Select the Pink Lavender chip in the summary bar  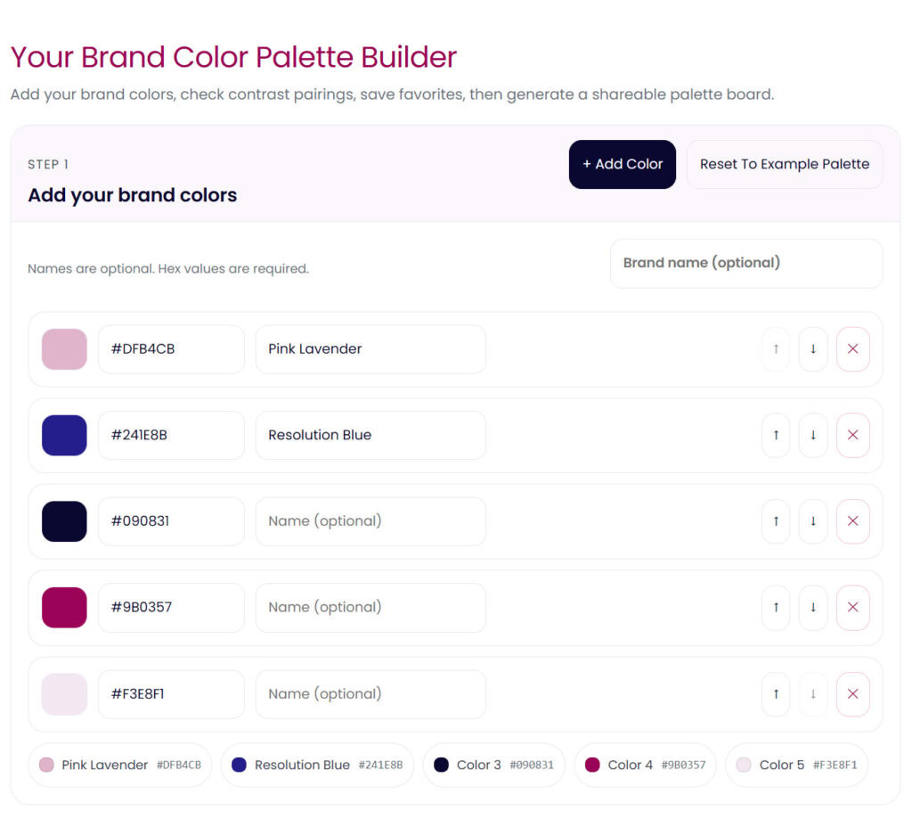(x=119, y=765)
